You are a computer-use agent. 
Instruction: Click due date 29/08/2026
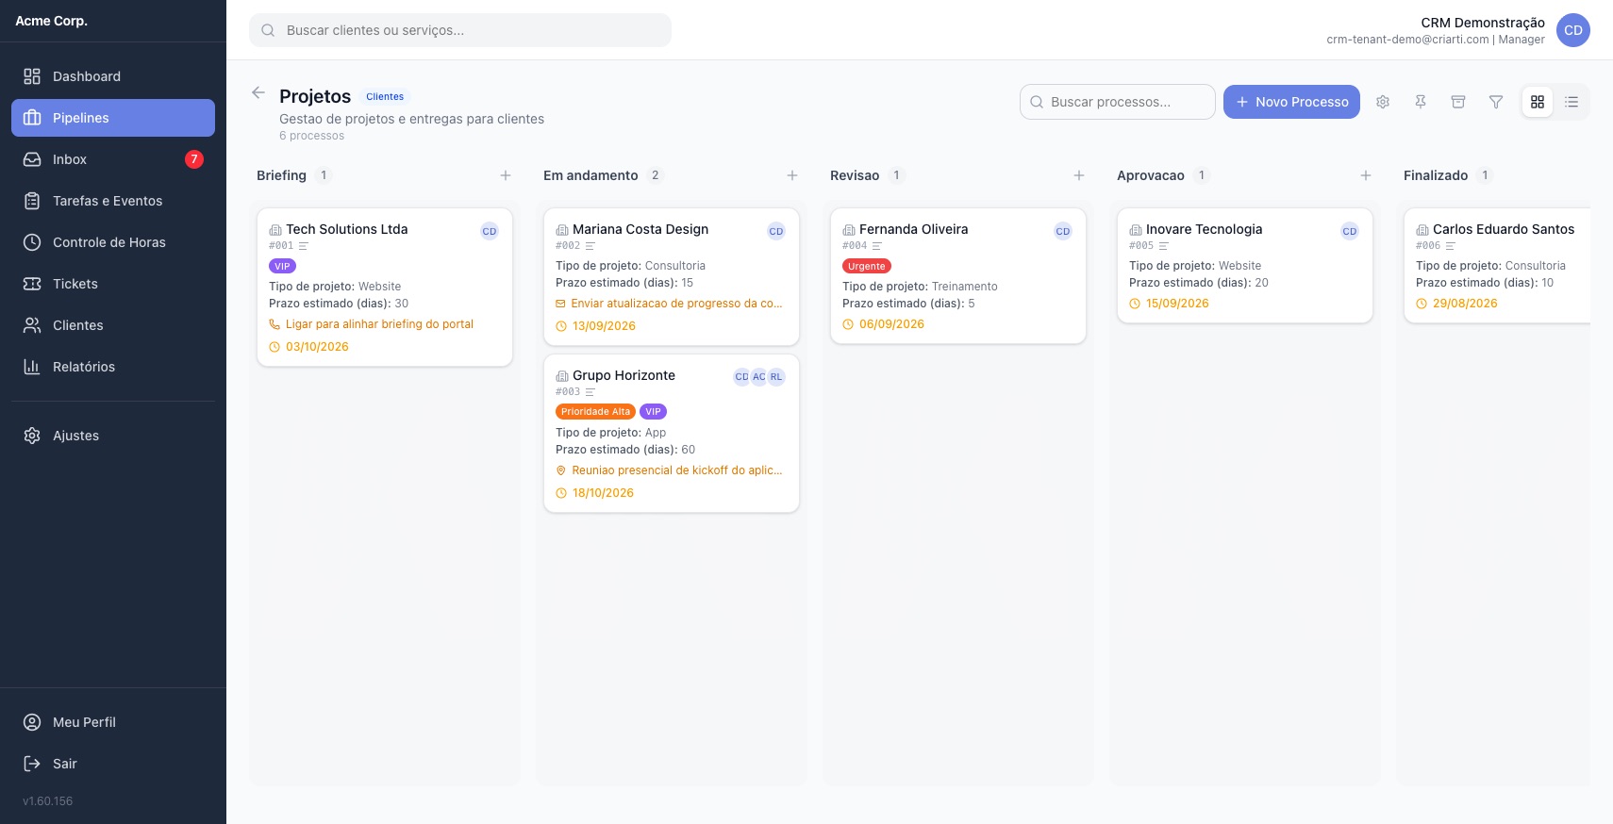pyautogui.click(x=1465, y=304)
